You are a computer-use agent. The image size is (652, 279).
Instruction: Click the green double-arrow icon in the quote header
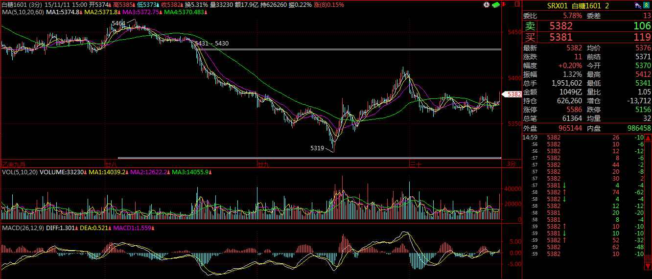pyautogui.click(x=647, y=5)
